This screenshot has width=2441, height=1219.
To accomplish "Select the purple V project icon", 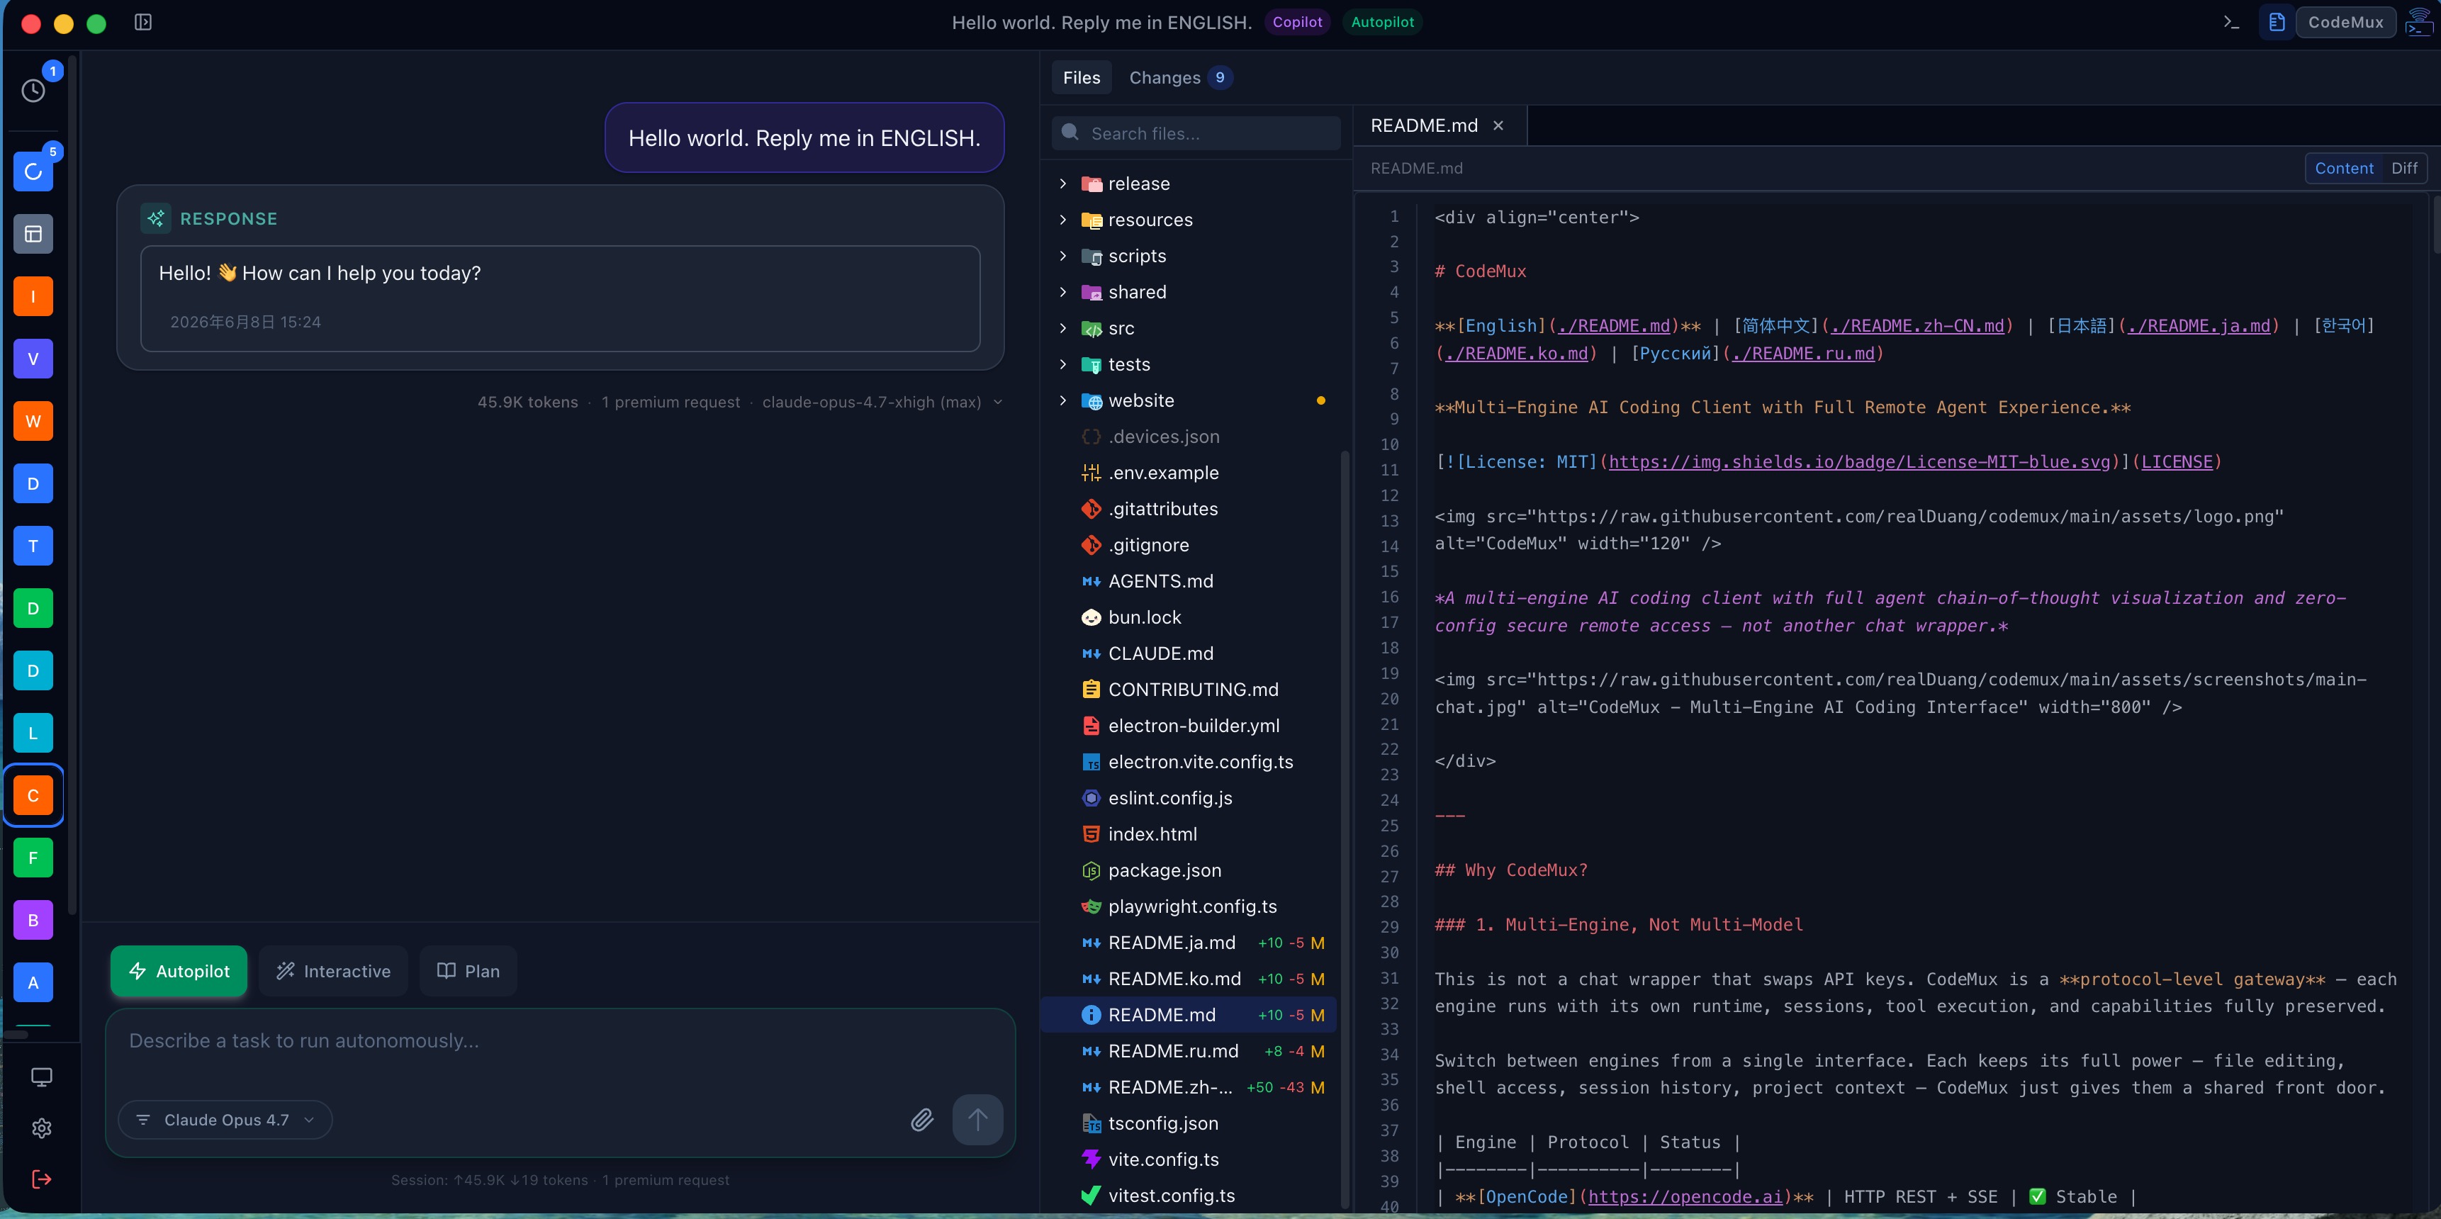I will click(x=33, y=359).
